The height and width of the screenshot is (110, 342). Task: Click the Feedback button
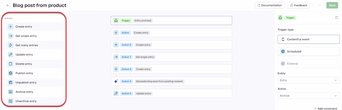[x=299, y=5]
